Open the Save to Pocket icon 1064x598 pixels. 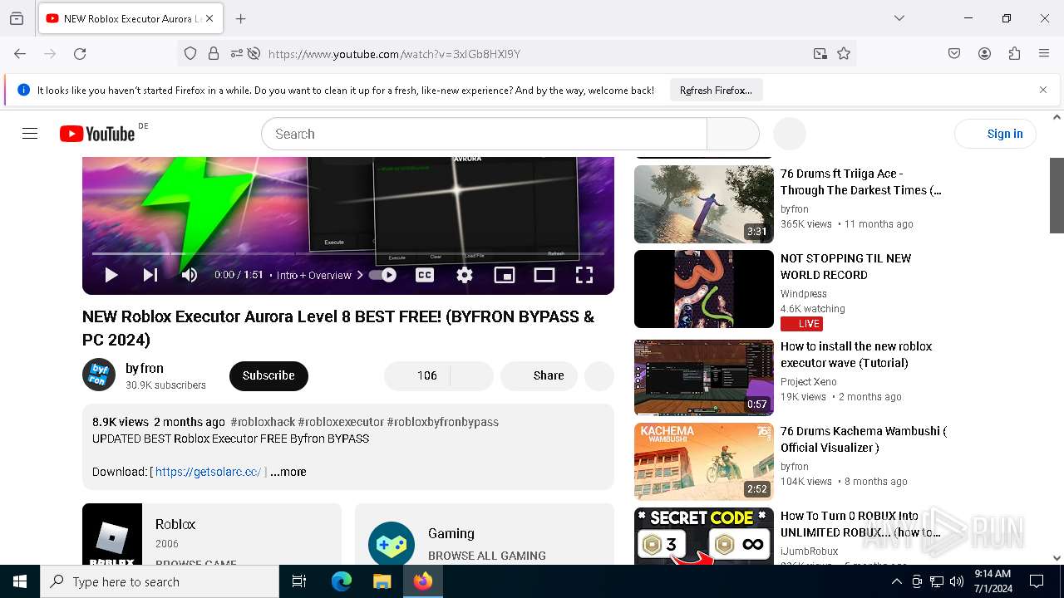[x=954, y=53]
